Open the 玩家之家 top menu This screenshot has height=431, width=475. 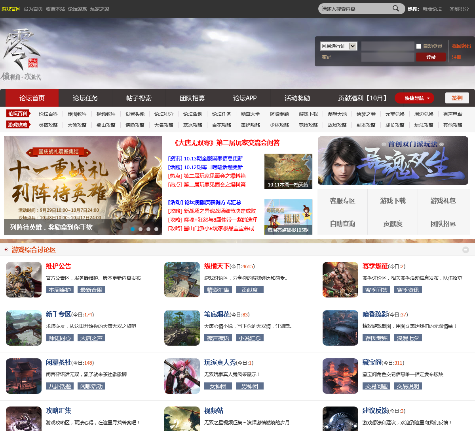pos(100,9)
